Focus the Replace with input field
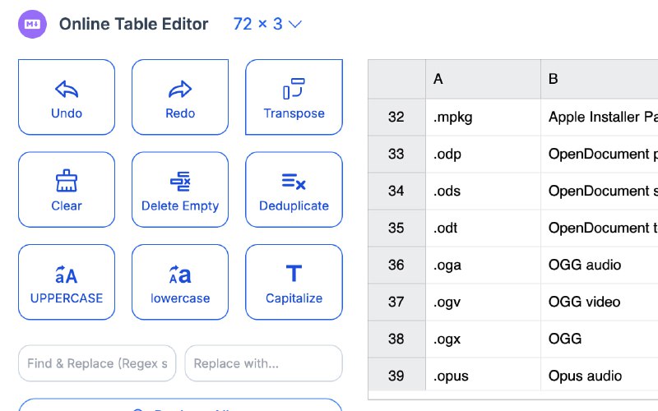This screenshot has width=658, height=411. (263, 363)
